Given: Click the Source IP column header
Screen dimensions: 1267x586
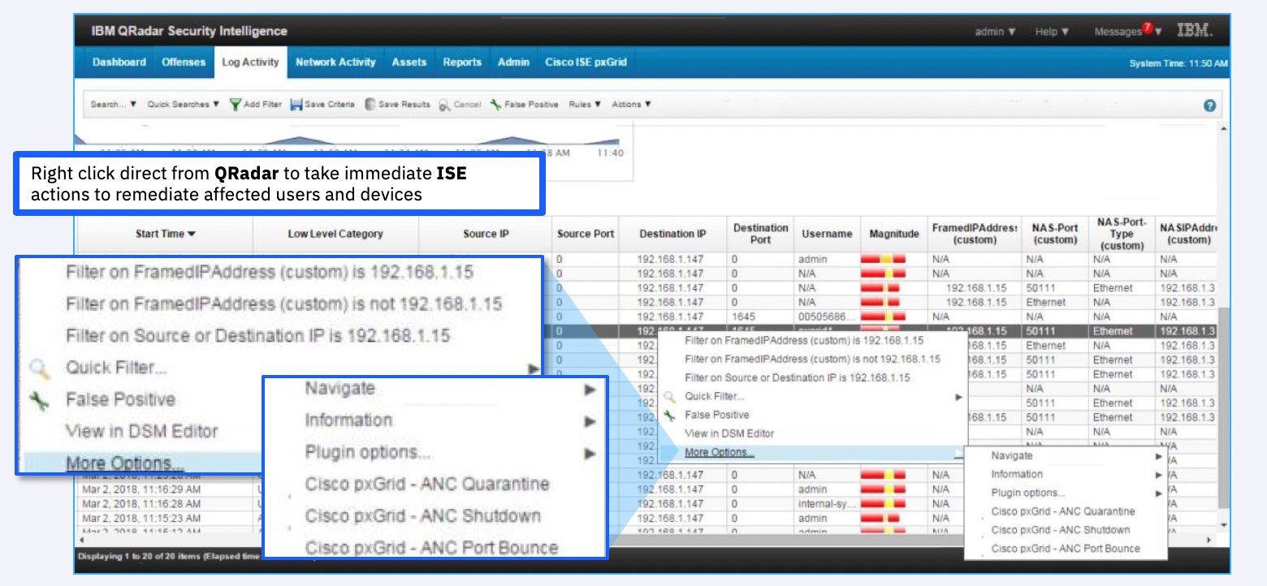Looking at the screenshot, I should [x=486, y=234].
